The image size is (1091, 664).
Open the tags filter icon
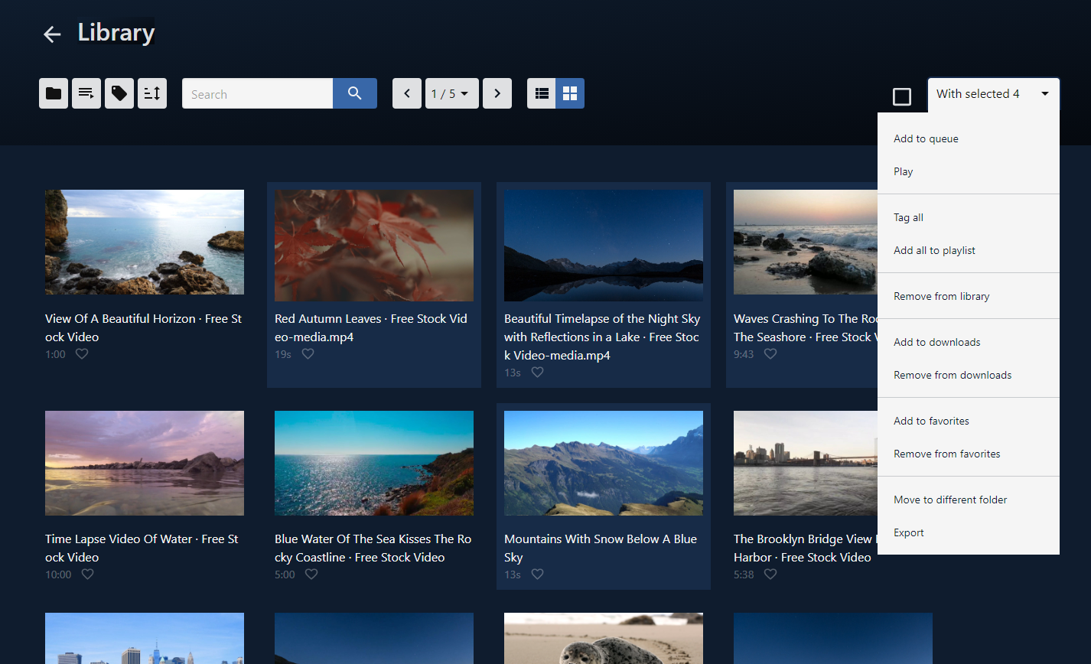[119, 93]
